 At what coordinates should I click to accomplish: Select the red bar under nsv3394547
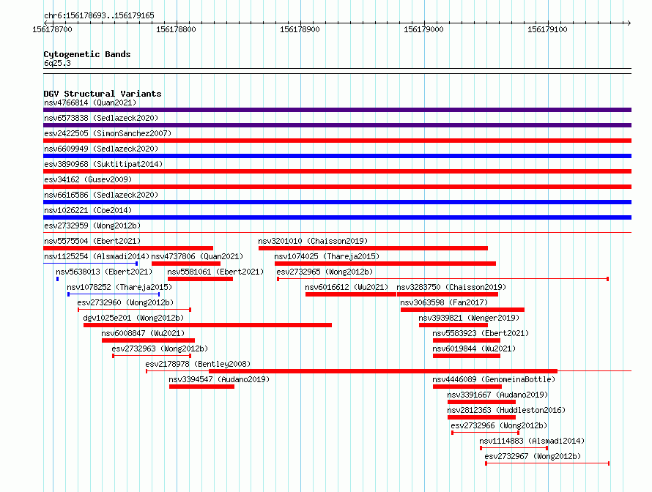pos(201,387)
